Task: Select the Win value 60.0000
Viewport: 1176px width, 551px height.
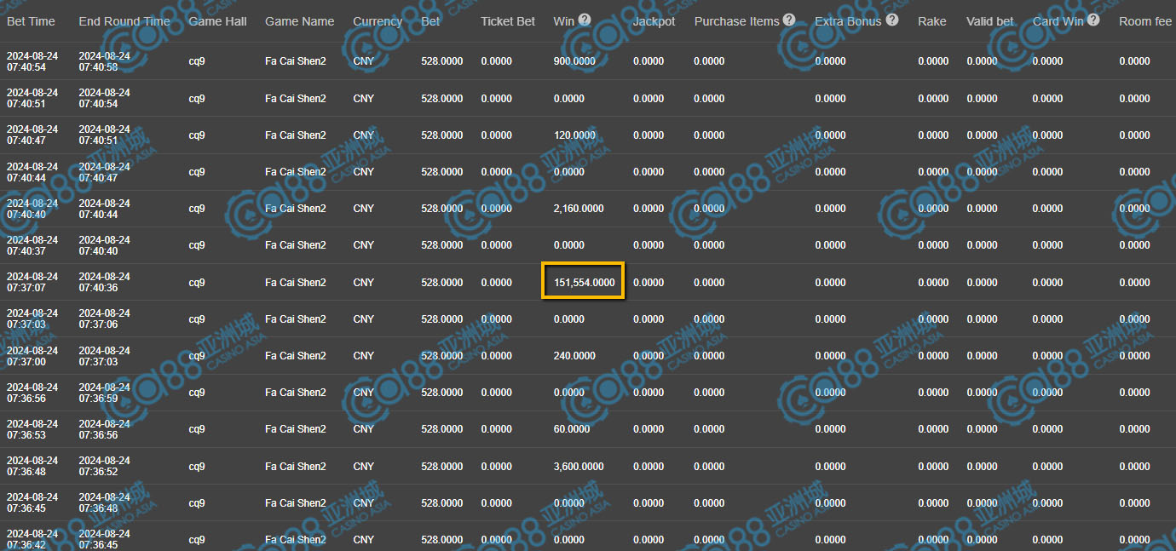Action: 572,429
